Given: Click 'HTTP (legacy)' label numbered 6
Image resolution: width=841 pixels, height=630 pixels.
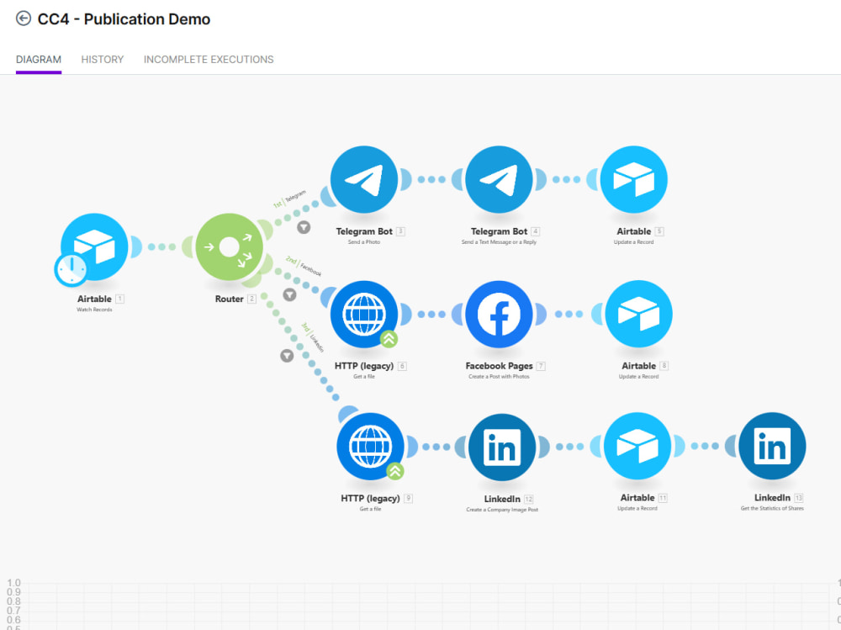Looking at the screenshot, I should [364, 366].
